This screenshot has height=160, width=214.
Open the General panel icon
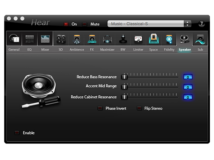pos(14,39)
